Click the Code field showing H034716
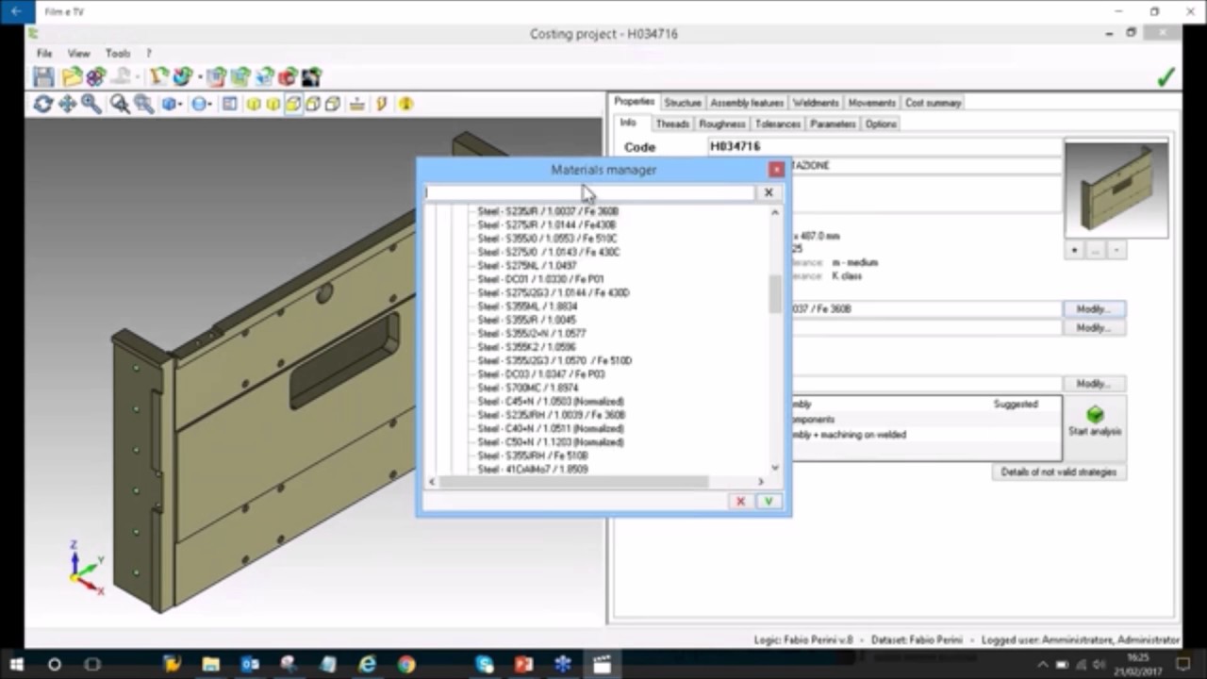1207x679 pixels. coord(885,147)
